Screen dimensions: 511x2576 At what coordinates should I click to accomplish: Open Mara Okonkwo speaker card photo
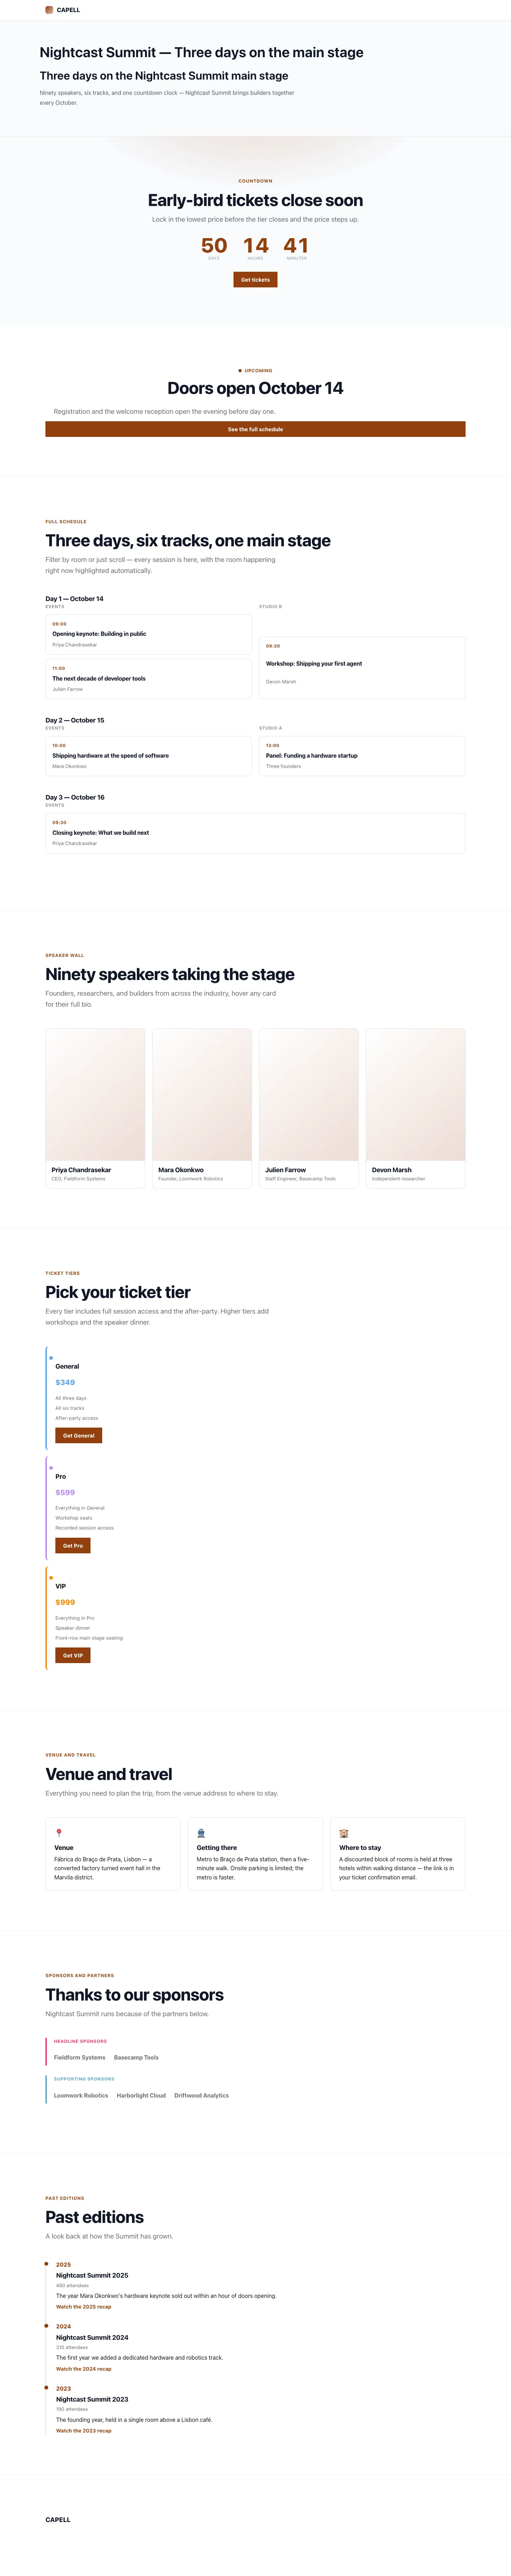pos(202,1095)
